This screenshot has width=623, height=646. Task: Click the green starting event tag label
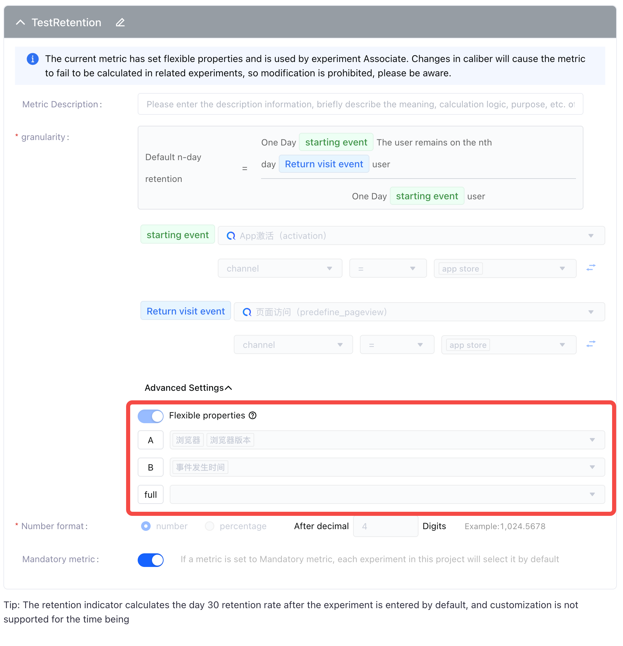178,234
